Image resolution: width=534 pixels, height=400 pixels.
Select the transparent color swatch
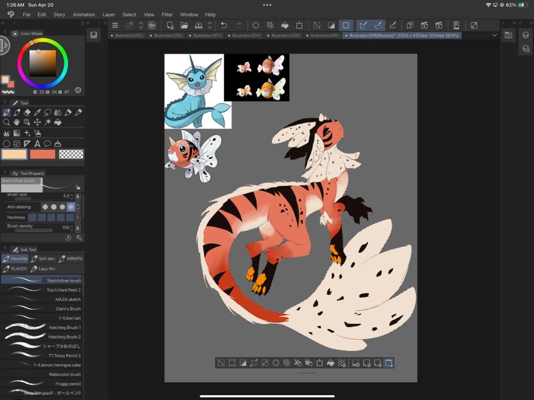71,154
